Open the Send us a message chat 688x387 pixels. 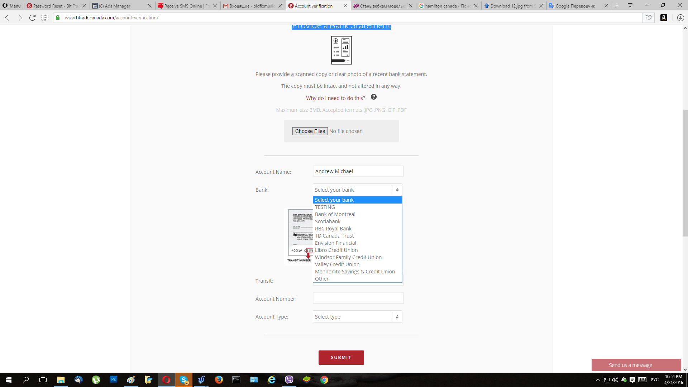[x=636, y=365]
